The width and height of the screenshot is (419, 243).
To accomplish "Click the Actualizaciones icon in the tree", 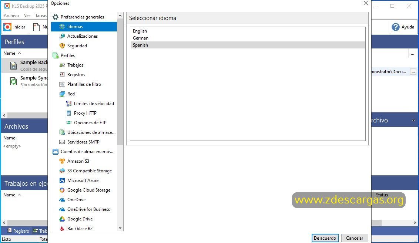I will pyautogui.click(x=62, y=36).
